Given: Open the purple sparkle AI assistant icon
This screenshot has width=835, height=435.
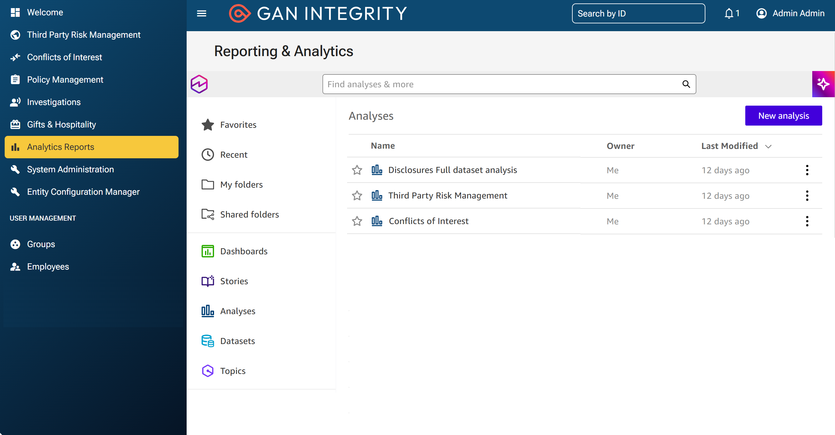Looking at the screenshot, I should tap(823, 84).
